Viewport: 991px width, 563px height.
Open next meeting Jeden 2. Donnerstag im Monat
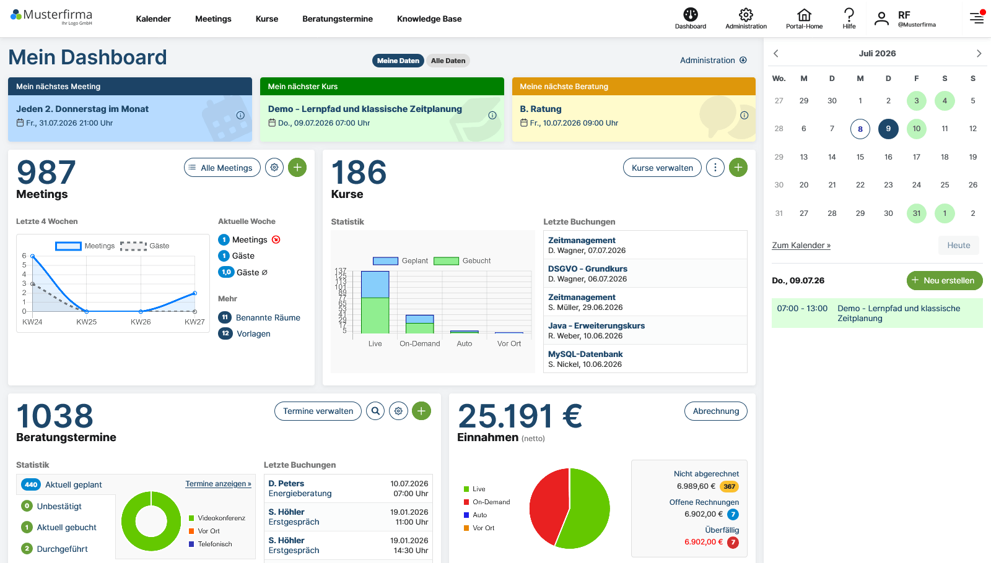pyautogui.click(x=82, y=109)
